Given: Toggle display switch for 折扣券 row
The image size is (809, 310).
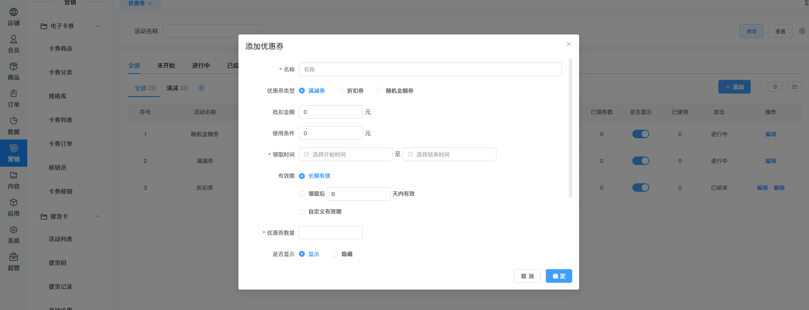Looking at the screenshot, I should click(x=641, y=188).
